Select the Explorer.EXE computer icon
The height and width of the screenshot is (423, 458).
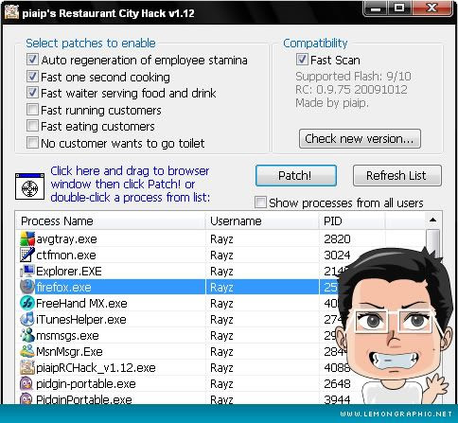click(27, 271)
